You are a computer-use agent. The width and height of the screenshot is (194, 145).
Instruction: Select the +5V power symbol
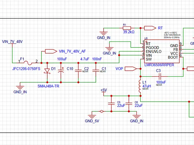click(104, 90)
